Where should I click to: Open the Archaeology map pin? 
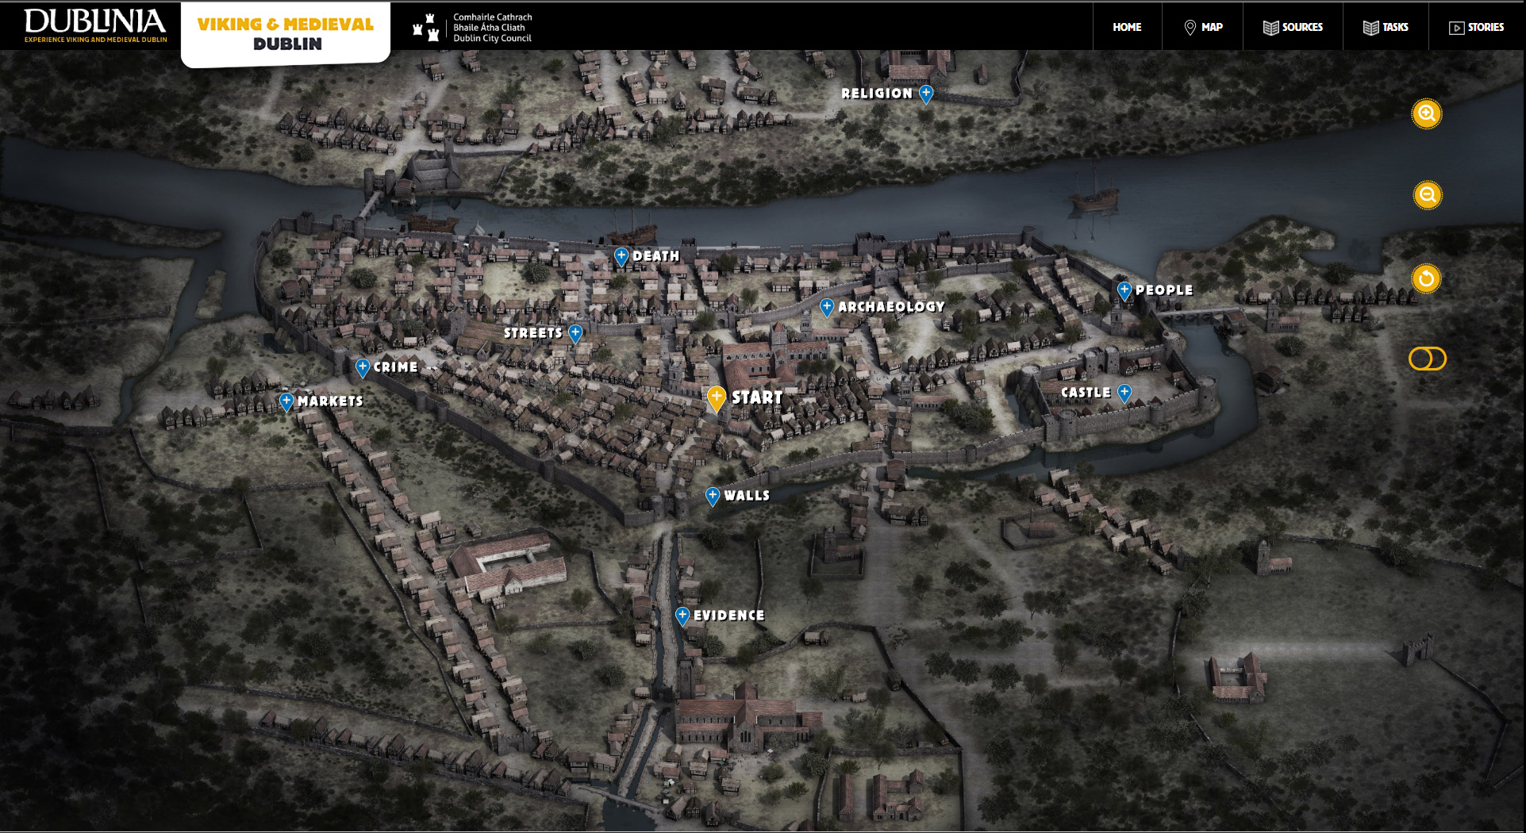826,307
